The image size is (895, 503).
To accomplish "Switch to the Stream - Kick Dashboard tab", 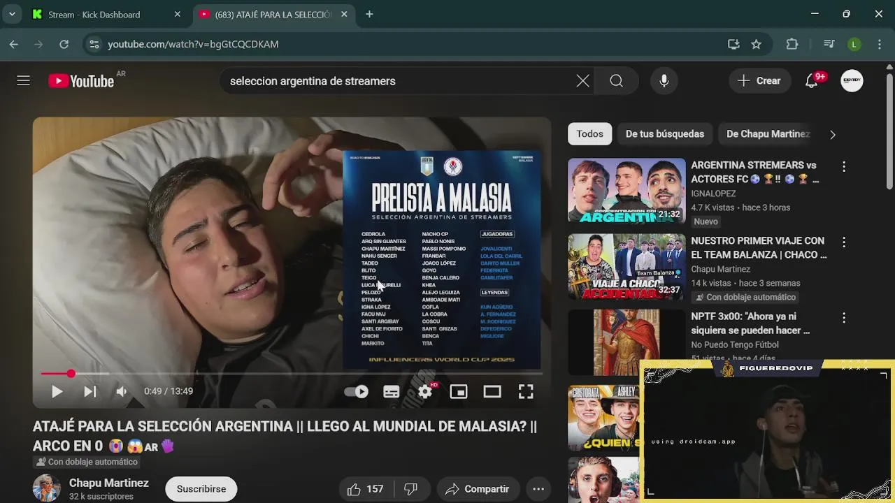I will 105,14.
